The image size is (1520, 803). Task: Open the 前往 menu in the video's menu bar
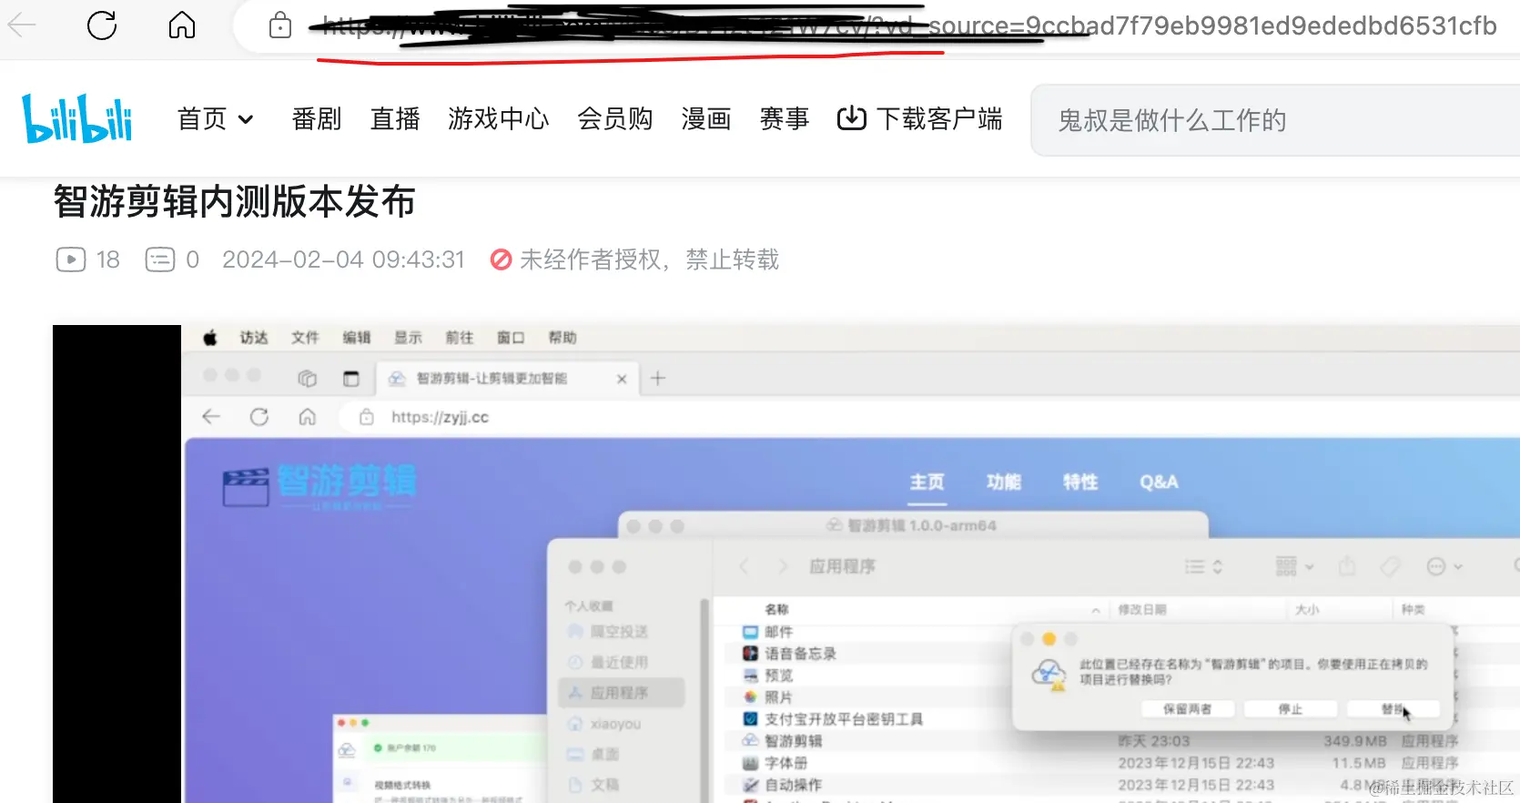pyautogui.click(x=460, y=338)
